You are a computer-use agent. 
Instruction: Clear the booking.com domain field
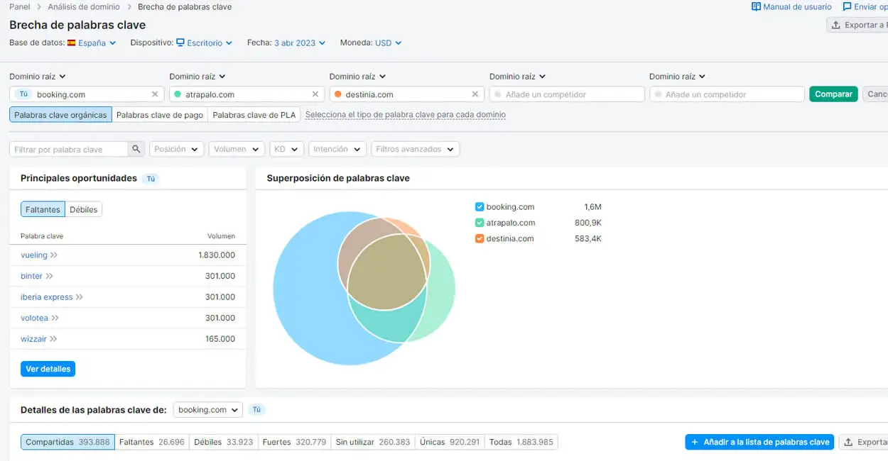155,94
